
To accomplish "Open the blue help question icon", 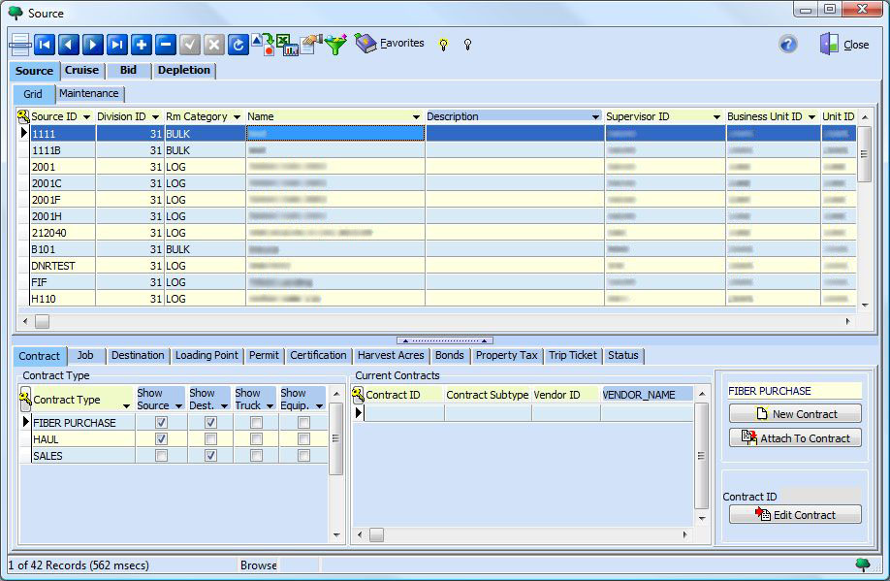I will coord(788,45).
